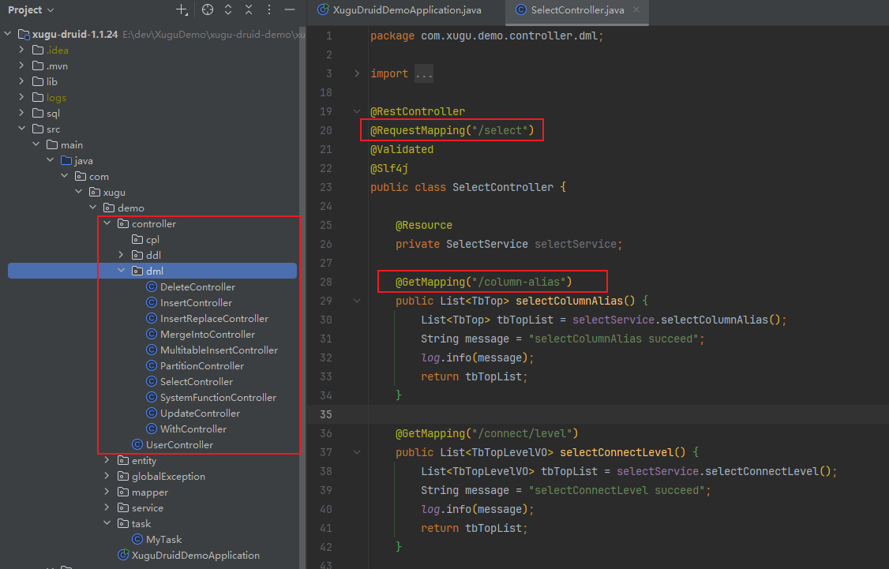Close the SelectController.java tab

(x=636, y=10)
